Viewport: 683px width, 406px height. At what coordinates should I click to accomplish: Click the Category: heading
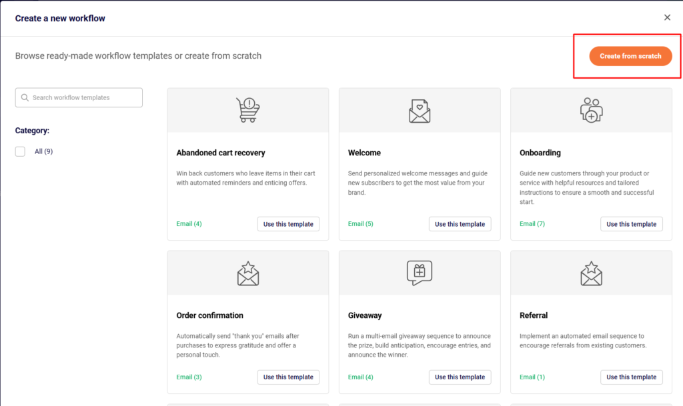(32, 131)
